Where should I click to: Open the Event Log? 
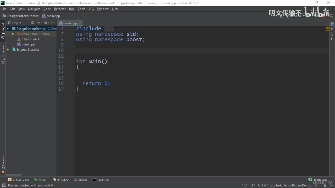(317, 180)
